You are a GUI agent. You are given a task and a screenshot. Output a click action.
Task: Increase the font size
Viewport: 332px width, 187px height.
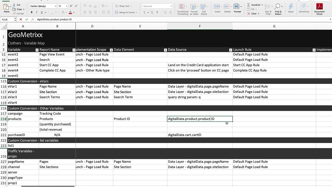pyautogui.click(x=71, y=6)
